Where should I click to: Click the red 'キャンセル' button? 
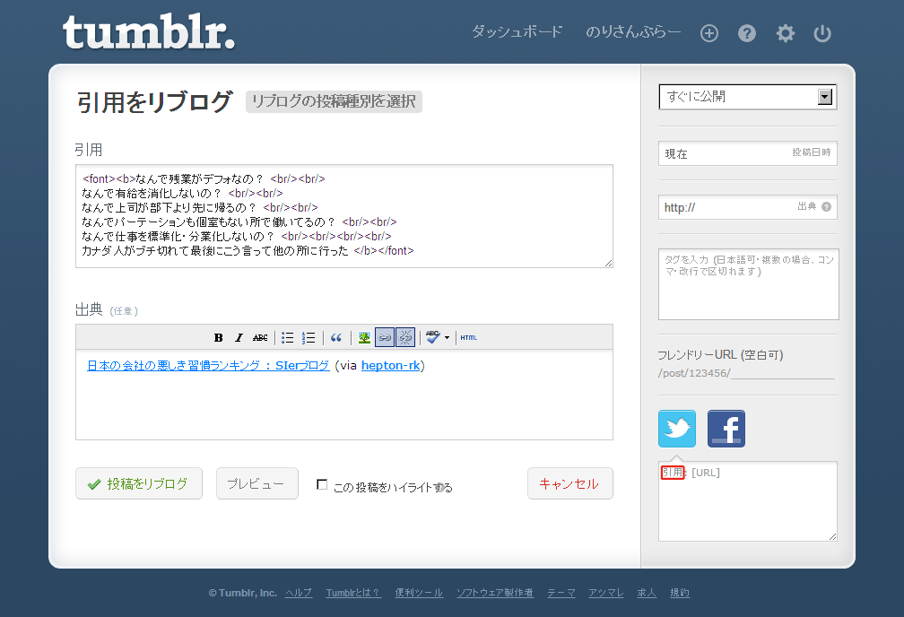pyautogui.click(x=570, y=483)
